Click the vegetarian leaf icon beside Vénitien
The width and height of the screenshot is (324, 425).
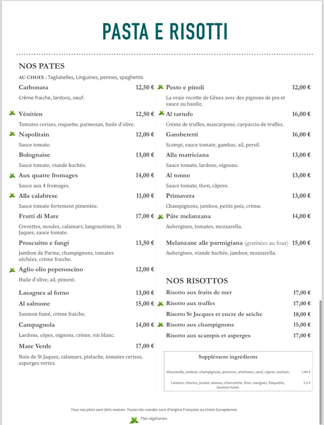point(12,113)
